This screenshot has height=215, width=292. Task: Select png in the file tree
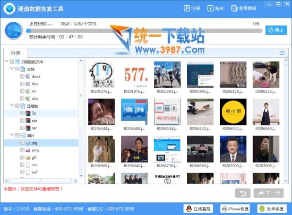tap(35, 150)
